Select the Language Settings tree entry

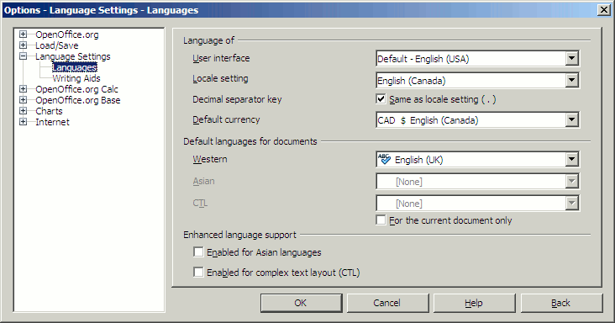tap(73, 56)
